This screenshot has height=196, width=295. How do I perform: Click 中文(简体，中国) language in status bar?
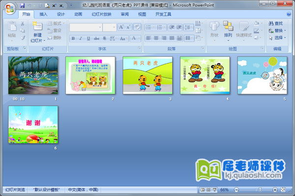pyautogui.click(x=83, y=190)
